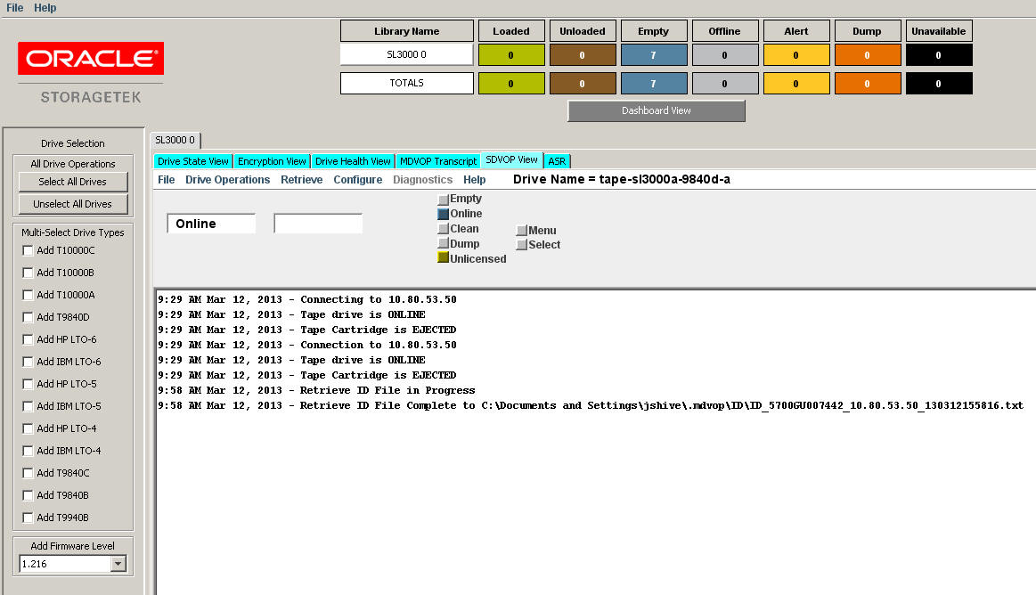Viewport: 1036px width, 595px height.
Task: Enable Add T9840B checkbox
Action: coord(28,495)
